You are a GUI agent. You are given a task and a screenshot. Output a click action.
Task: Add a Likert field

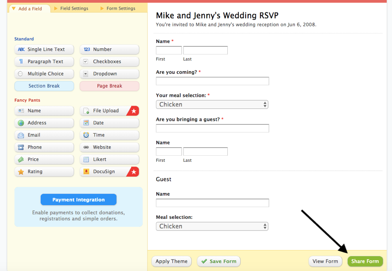pos(109,159)
